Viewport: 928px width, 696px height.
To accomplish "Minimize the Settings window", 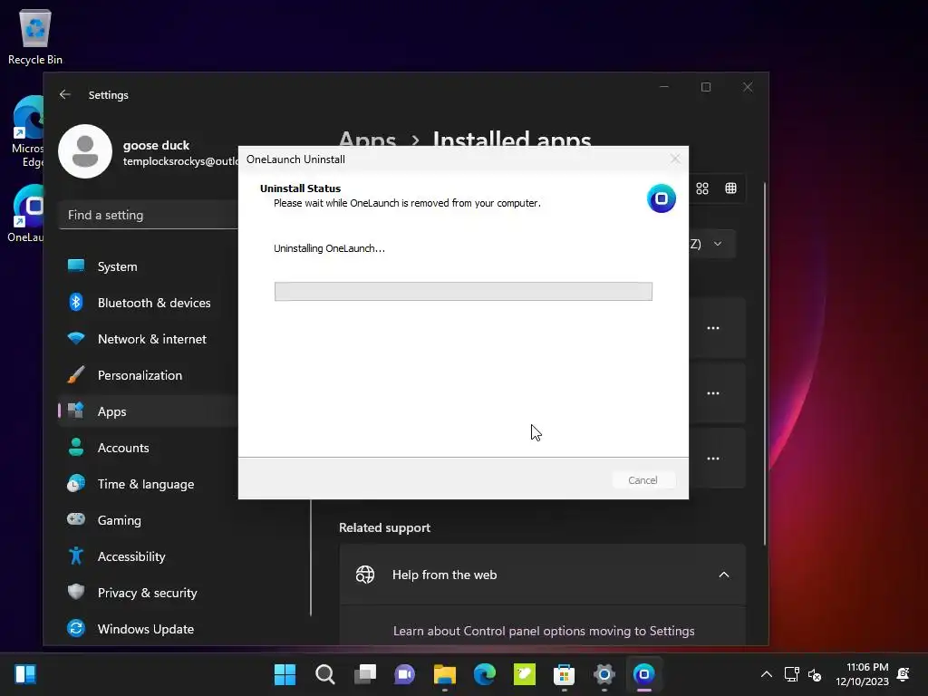I will pyautogui.click(x=664, y=87).
